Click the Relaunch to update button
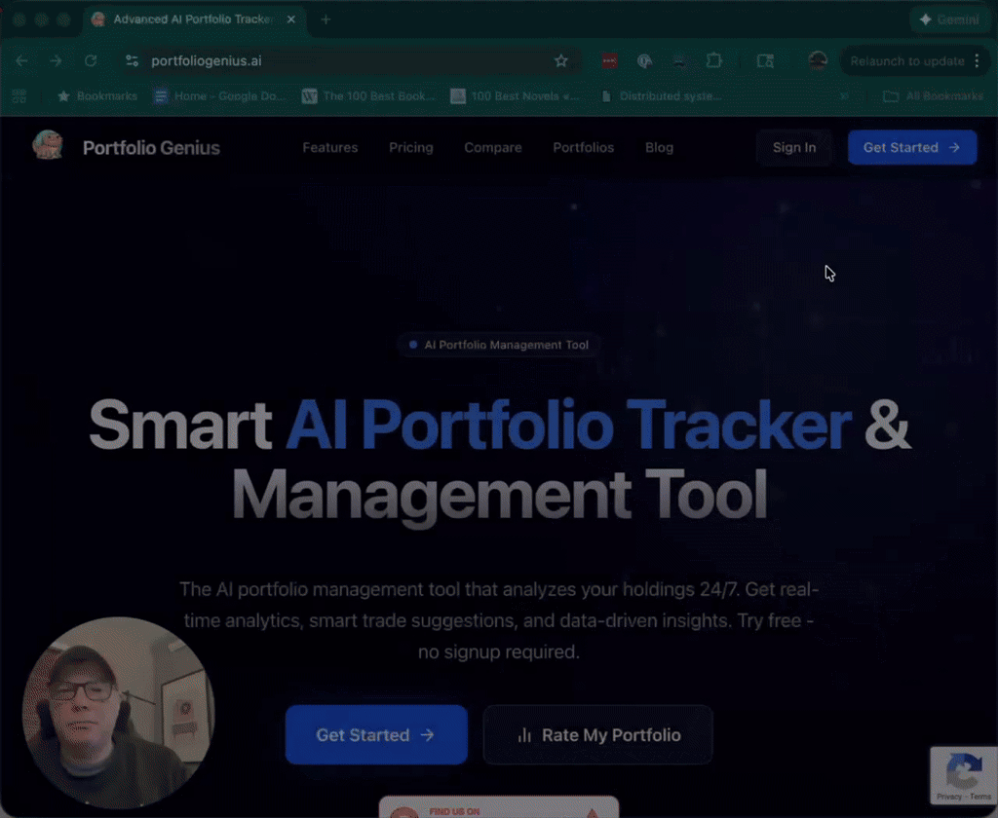 (907, 61)
